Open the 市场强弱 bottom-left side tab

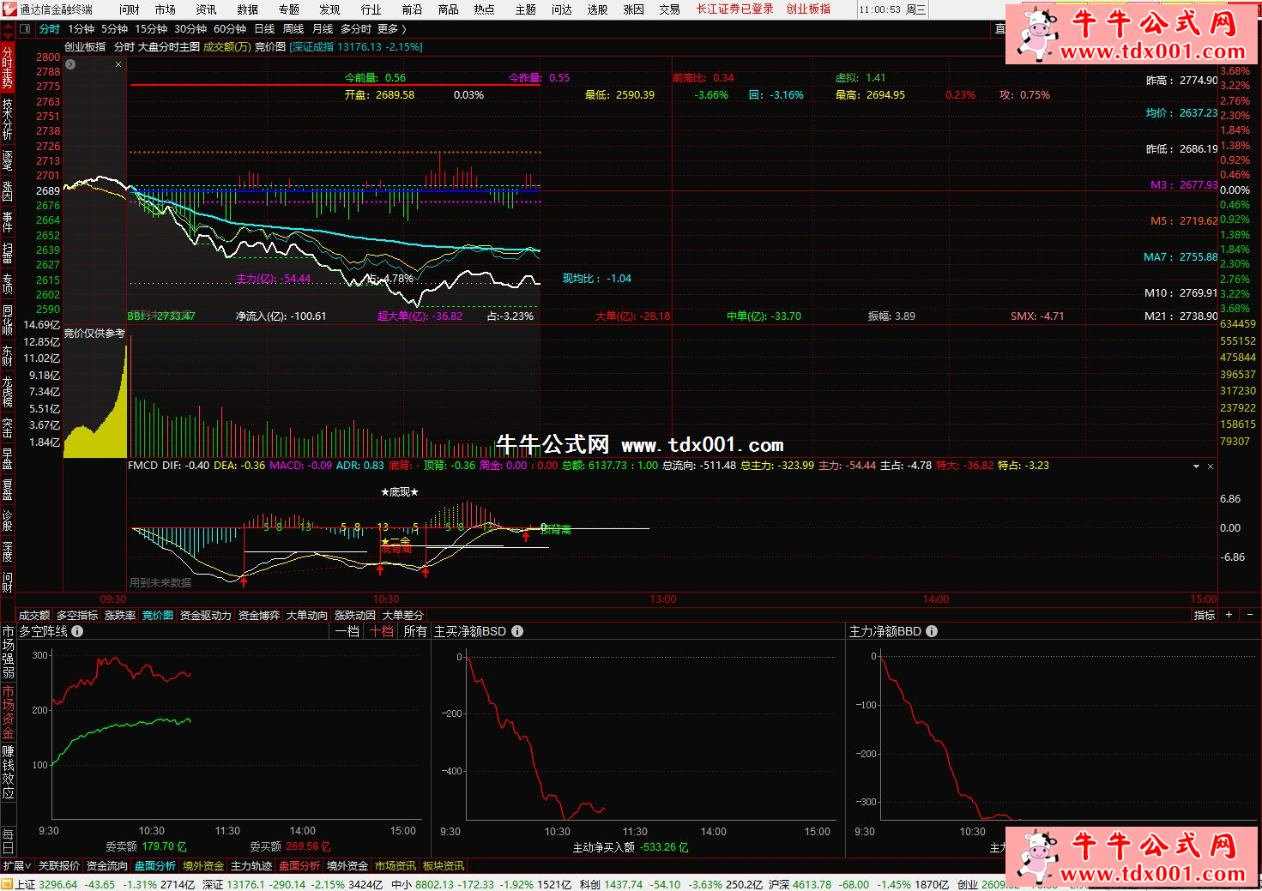point(8,653)
